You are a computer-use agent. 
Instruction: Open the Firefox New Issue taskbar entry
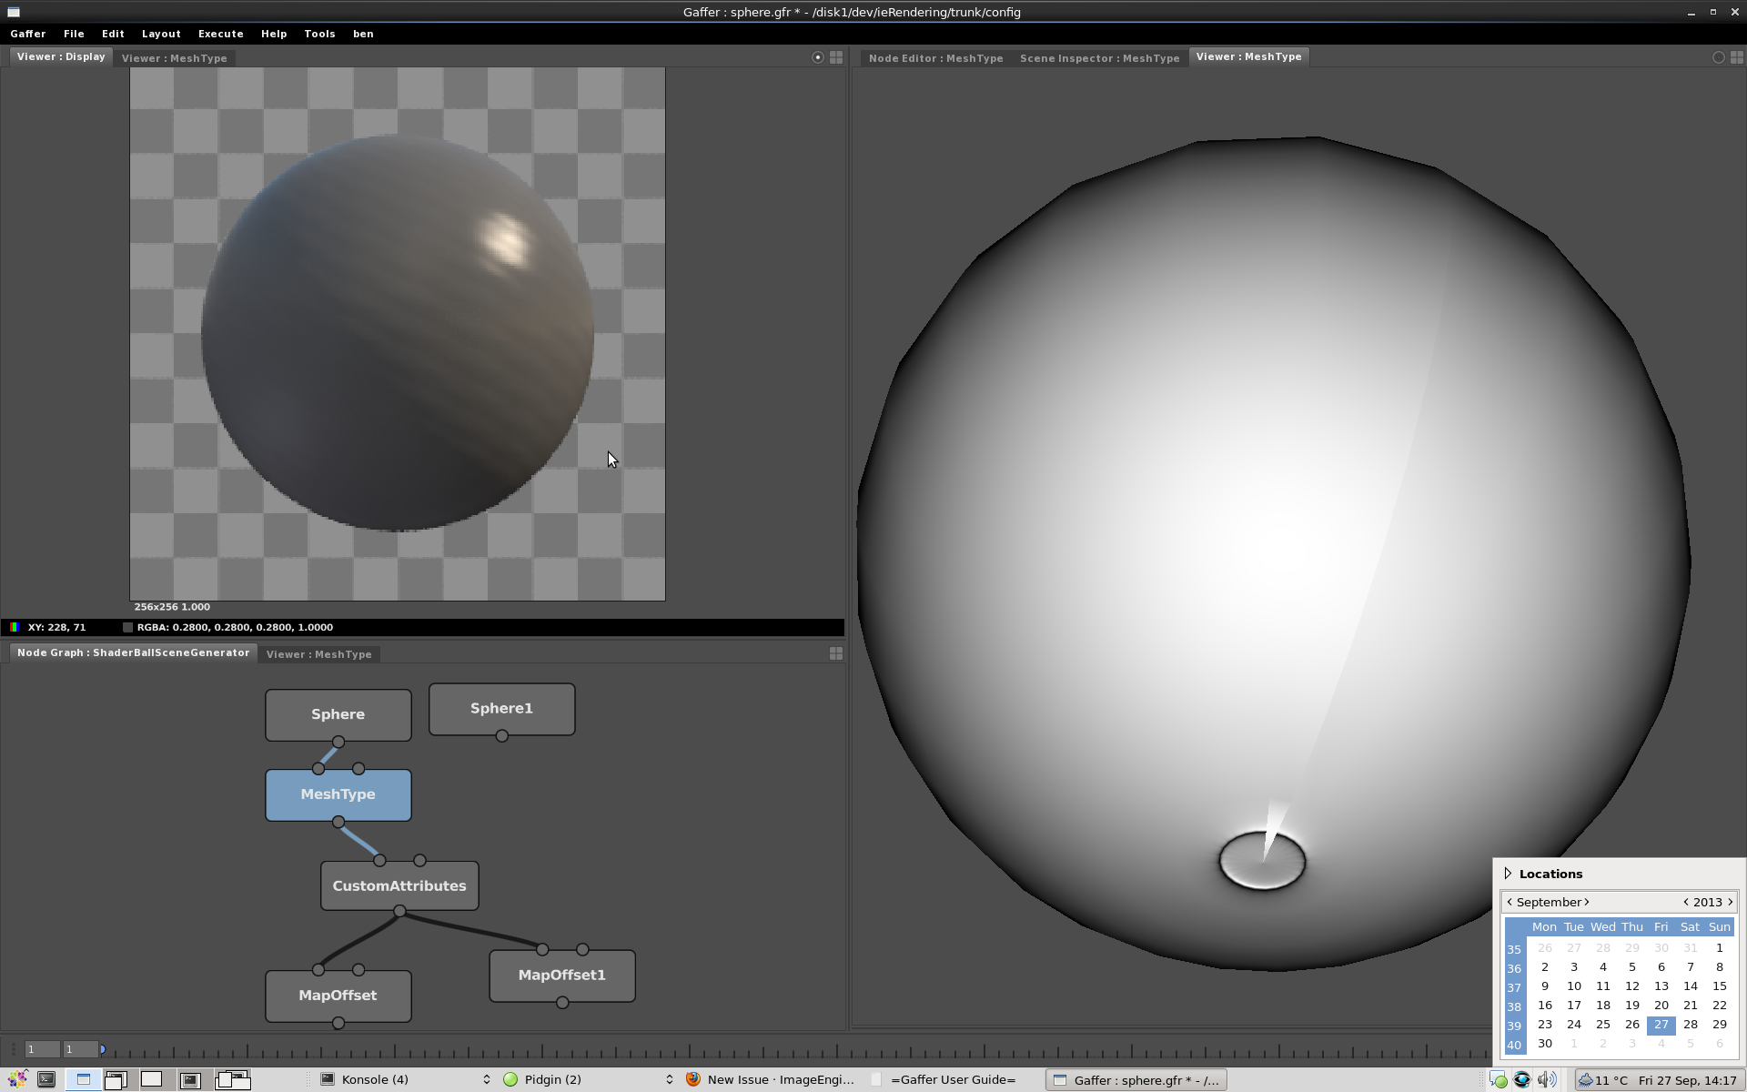771,1080
